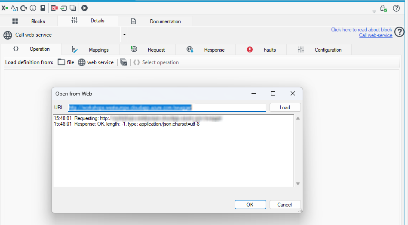
Task: Click log area scrollbar down arrow
Action: click(298, 184)
